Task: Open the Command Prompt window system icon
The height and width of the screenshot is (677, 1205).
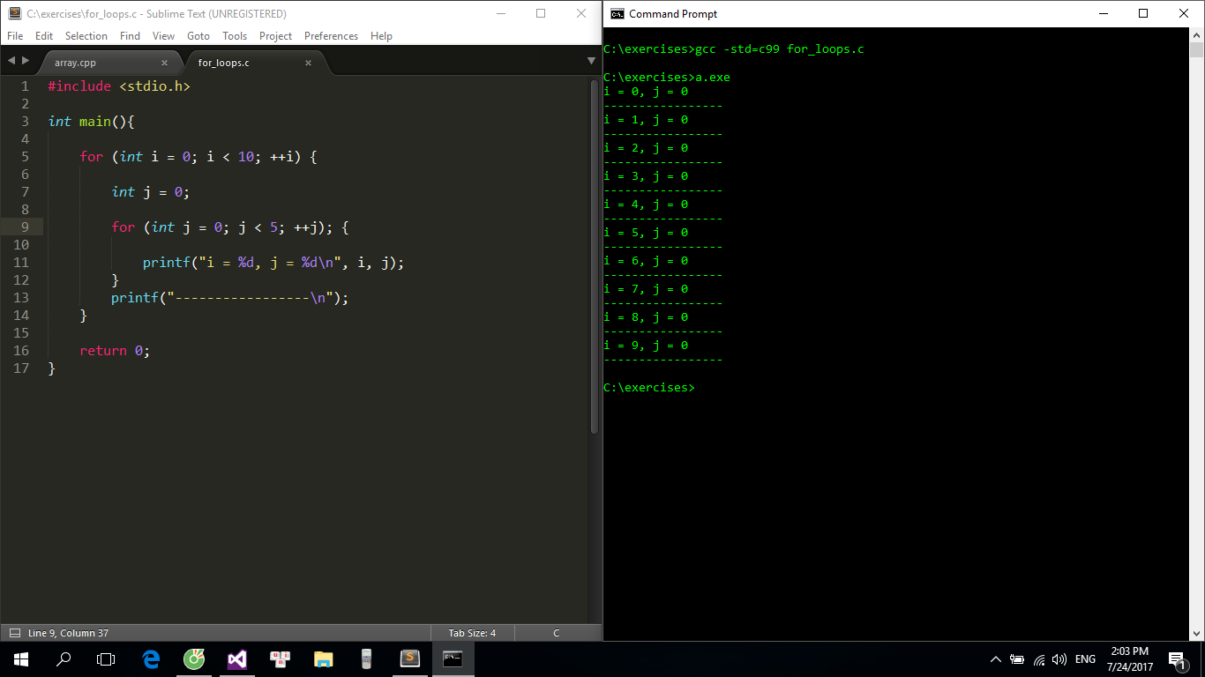Action: tap(617, 13)
